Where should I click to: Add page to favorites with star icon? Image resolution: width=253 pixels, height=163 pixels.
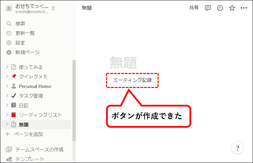tap(232, 8)
